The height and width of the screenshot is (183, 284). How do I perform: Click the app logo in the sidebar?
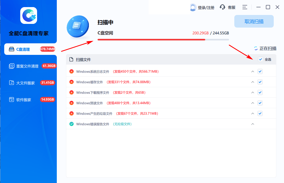[x=29, y=15]
